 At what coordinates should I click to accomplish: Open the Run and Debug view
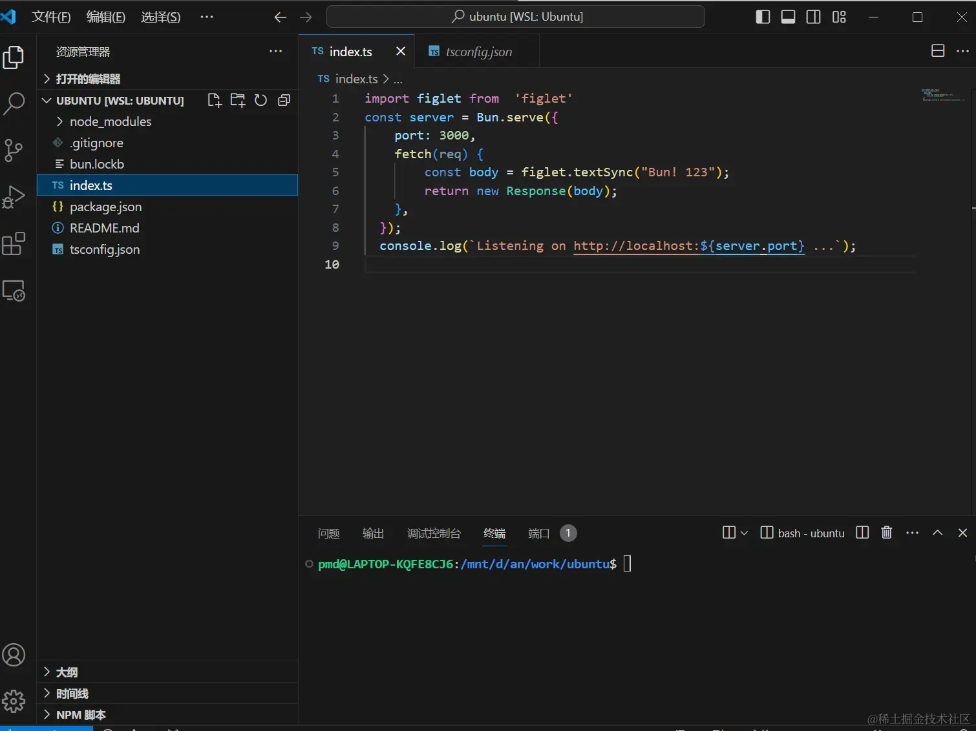tap(14, 197)
